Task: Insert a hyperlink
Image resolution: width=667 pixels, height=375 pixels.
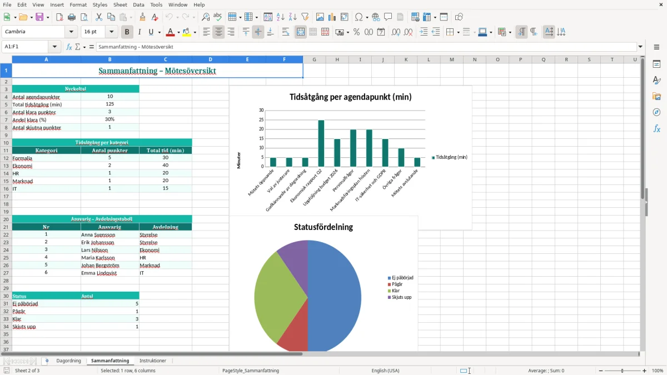Action: pyautogui.click(x=376, y=17)
